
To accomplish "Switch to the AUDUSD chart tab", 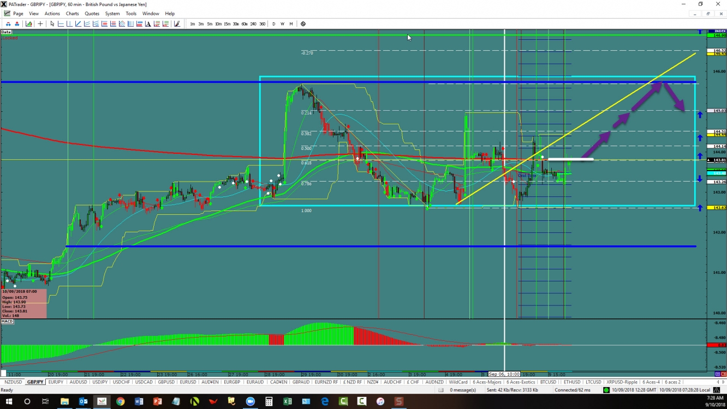I will coord(78,382).
